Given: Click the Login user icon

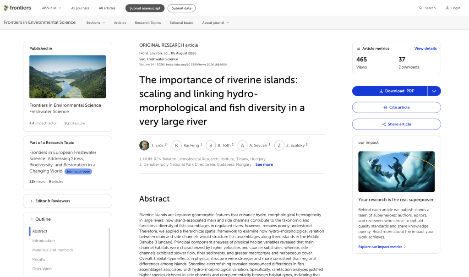Looking at the screenshot, I should (447, 8).
